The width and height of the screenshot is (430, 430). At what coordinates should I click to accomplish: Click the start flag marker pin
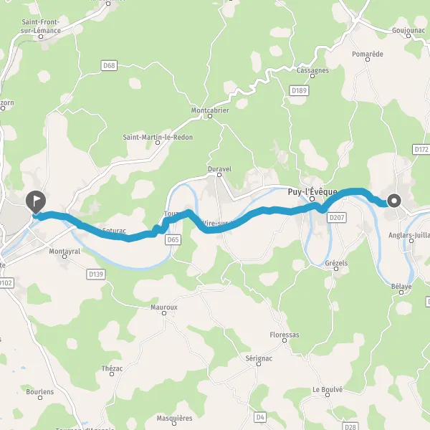coord(36,202)
